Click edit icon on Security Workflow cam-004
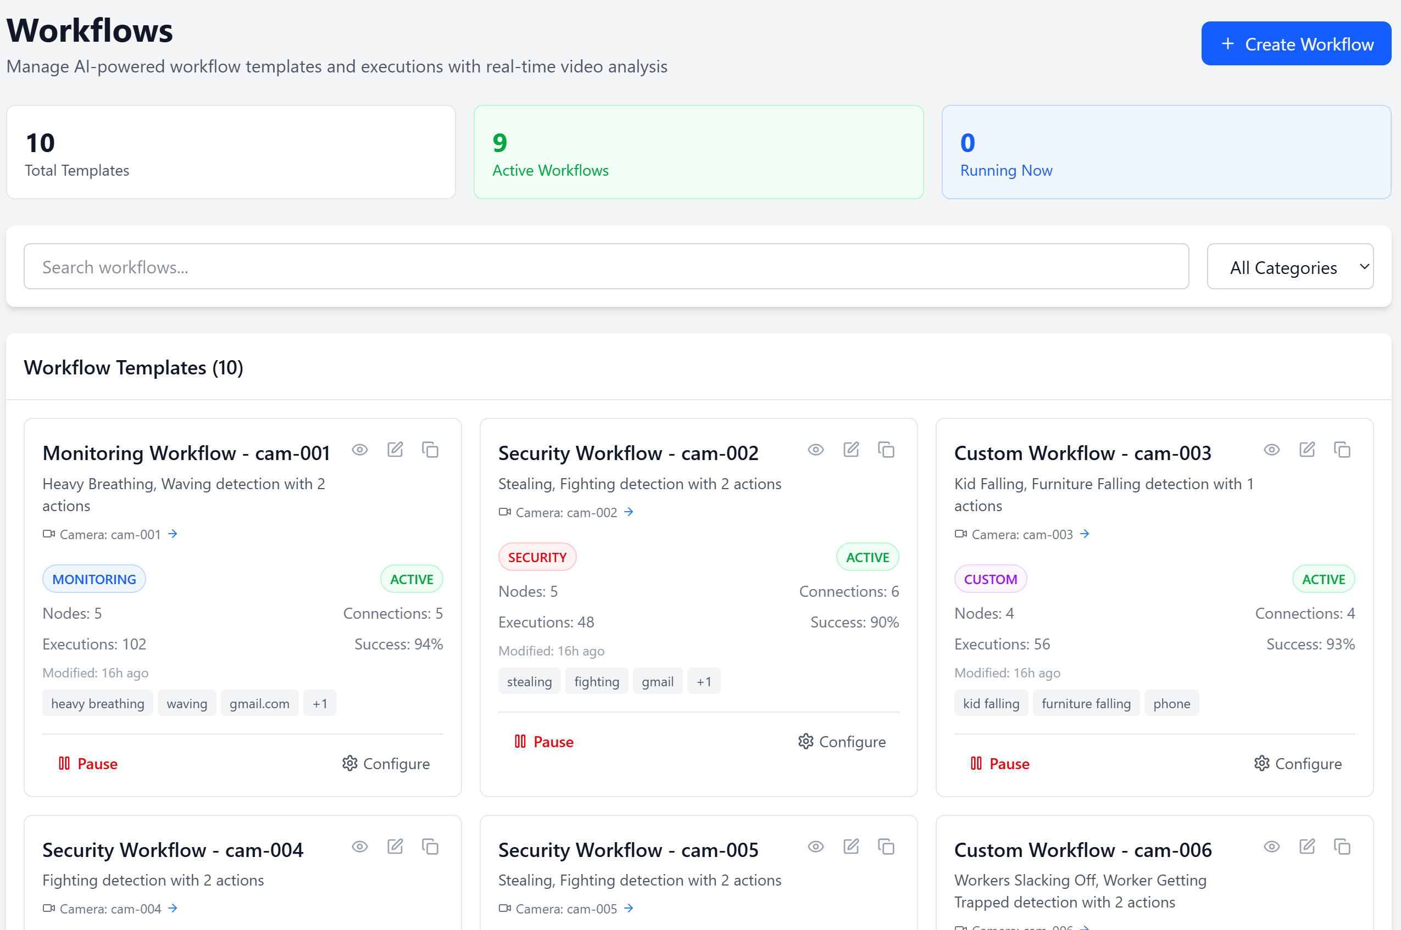The height and width of the screenshot is (930, 1401). (395, 847)
